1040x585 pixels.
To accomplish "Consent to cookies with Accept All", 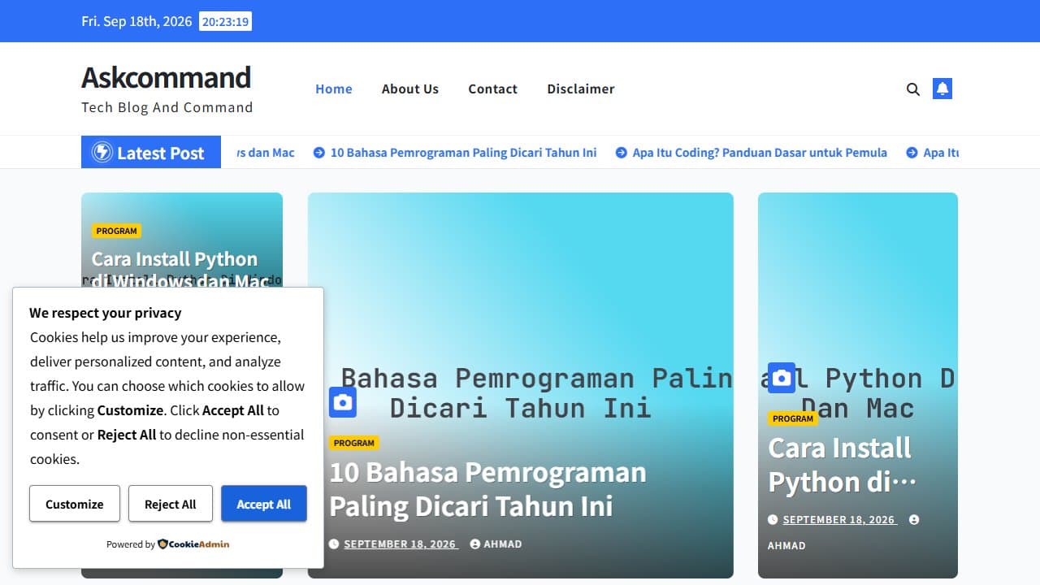I will coord(264,504).
